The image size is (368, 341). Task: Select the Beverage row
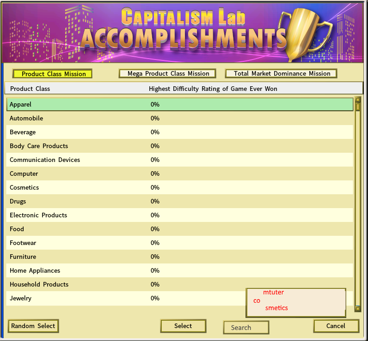pos(180,132)
